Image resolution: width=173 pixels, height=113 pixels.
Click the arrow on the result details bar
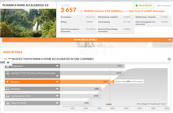(x=170, y=40)
